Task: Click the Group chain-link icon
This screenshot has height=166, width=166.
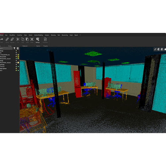Action: pyautogui.click(x=7, y=39)
